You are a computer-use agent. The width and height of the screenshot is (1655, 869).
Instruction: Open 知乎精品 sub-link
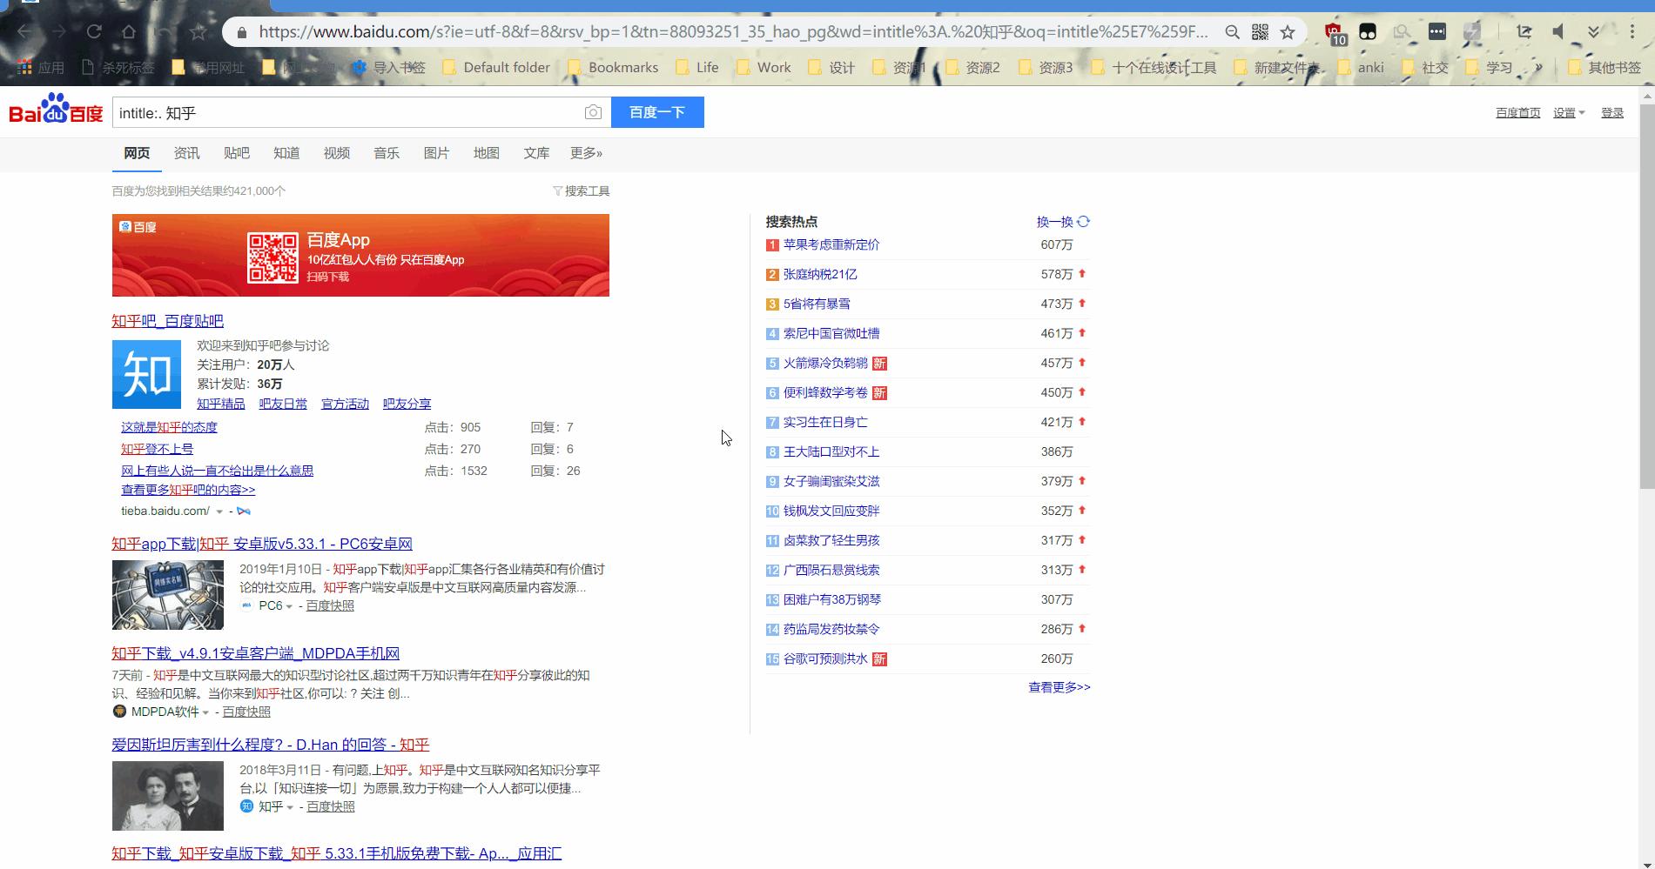(221, 404)
